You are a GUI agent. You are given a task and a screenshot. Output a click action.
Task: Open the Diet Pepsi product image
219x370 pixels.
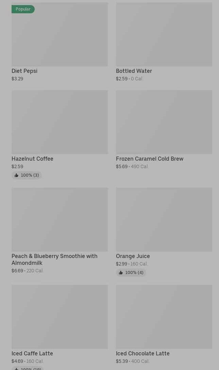[60, 37]
